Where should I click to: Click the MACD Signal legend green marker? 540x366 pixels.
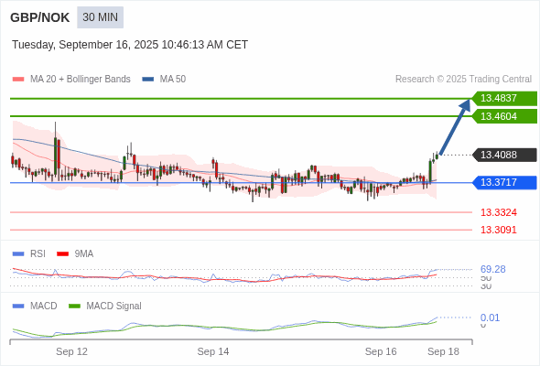tap(74, 307)
